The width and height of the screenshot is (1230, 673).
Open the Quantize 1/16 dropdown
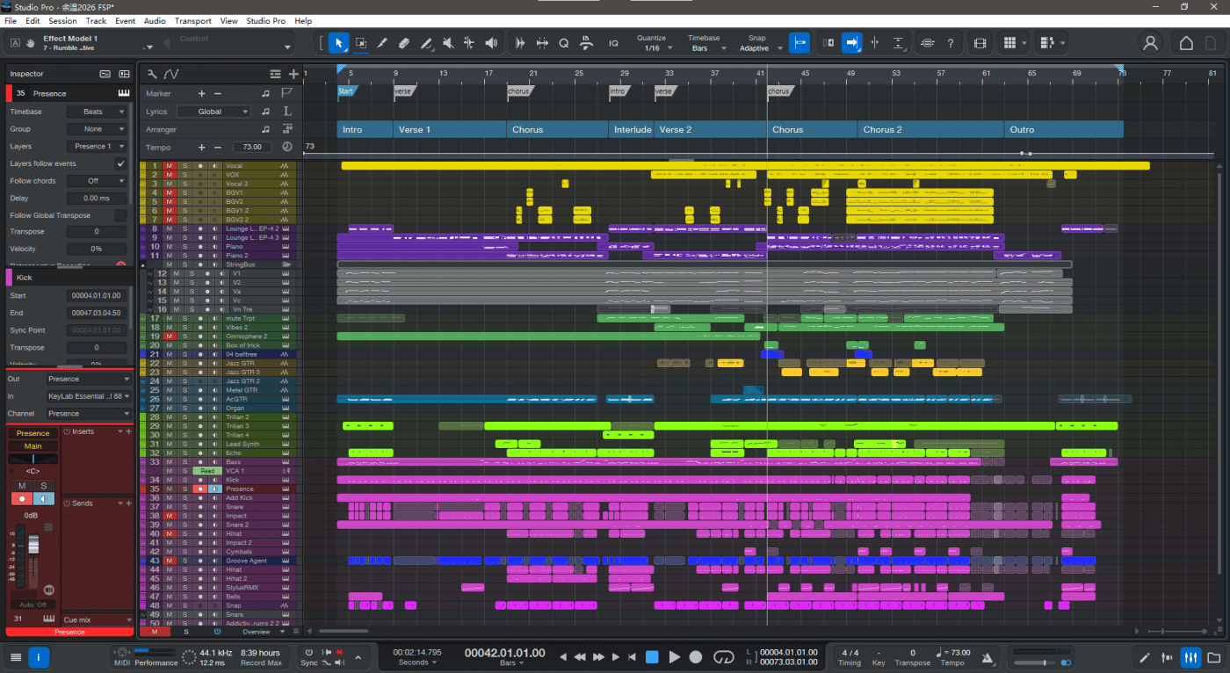point(652,48)
